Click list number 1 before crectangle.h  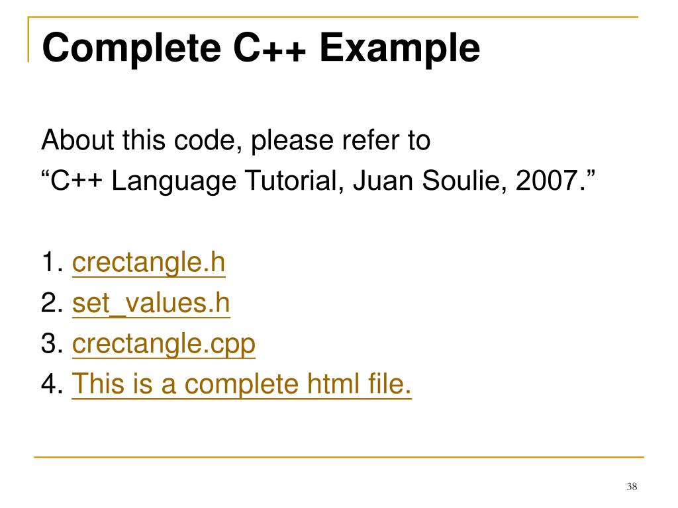52,262
